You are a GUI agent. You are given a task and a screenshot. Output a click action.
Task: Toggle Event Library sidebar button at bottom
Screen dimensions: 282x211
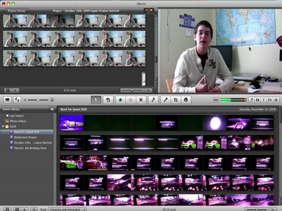click(x=7, y=209)
